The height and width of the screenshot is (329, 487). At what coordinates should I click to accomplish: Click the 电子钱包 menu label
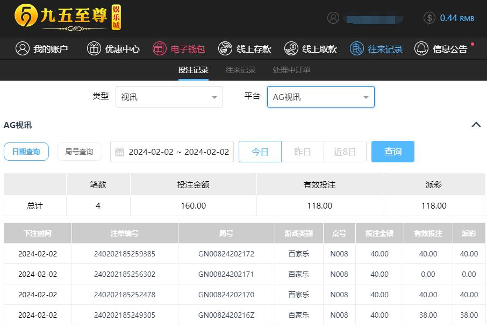[x=188, y=49]
